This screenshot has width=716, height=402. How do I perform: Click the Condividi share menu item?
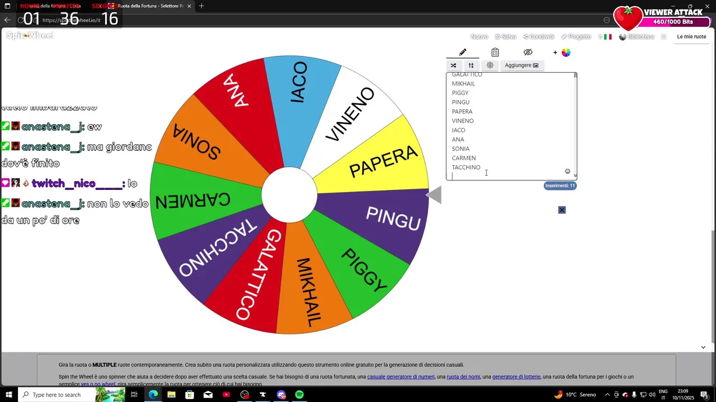click(x=539, y=37)
